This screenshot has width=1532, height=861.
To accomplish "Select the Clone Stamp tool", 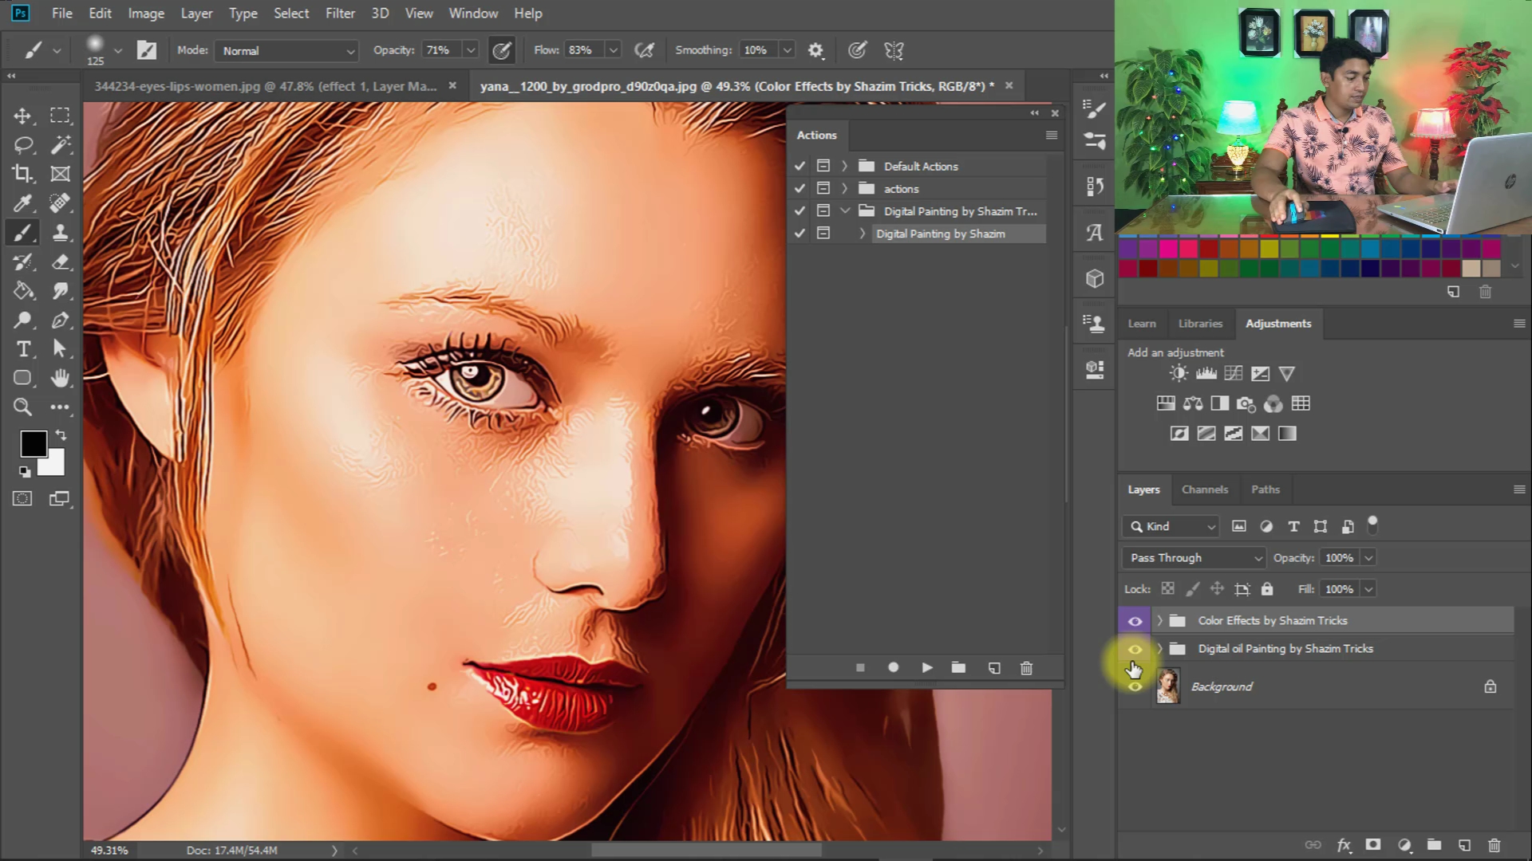I will pos(61,233).
